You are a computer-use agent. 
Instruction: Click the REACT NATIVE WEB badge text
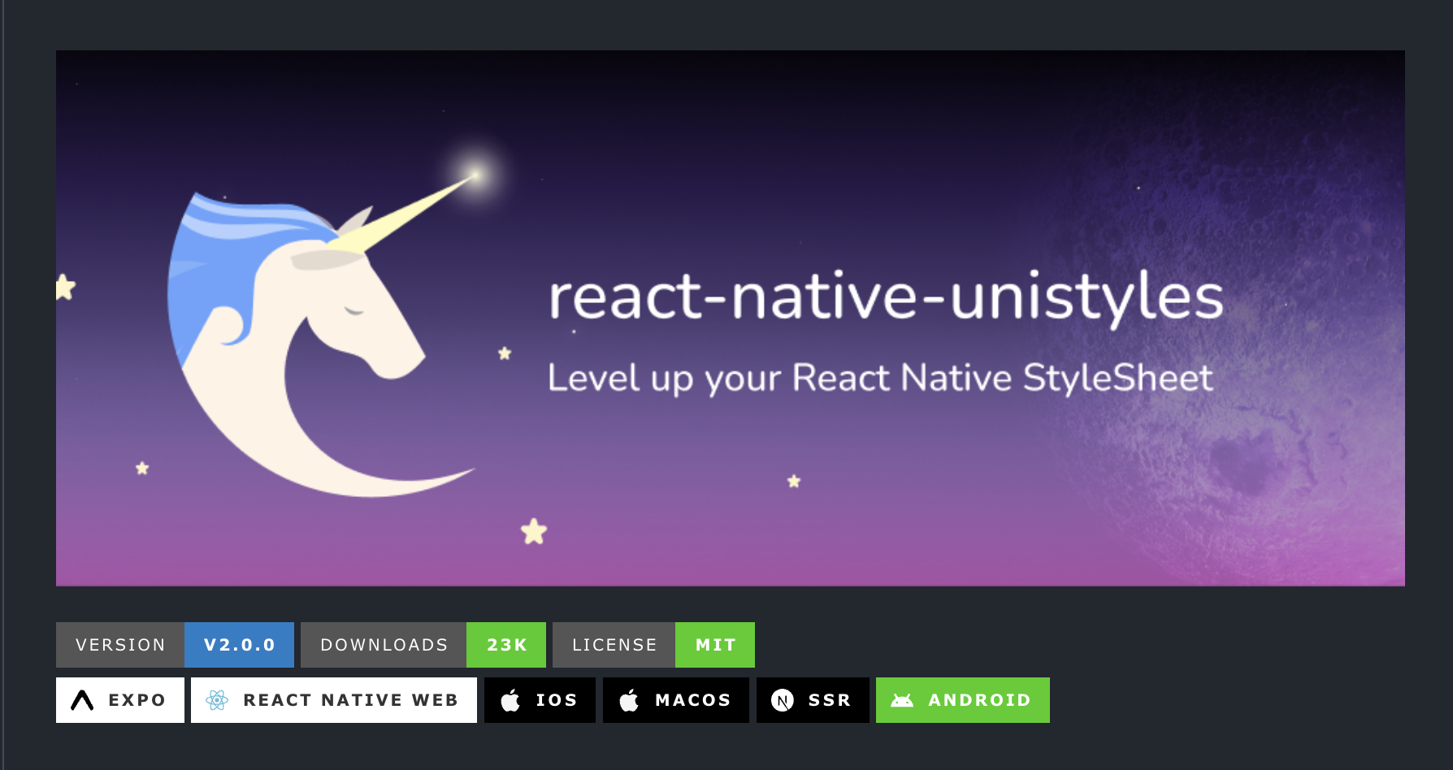pos(350,700)
